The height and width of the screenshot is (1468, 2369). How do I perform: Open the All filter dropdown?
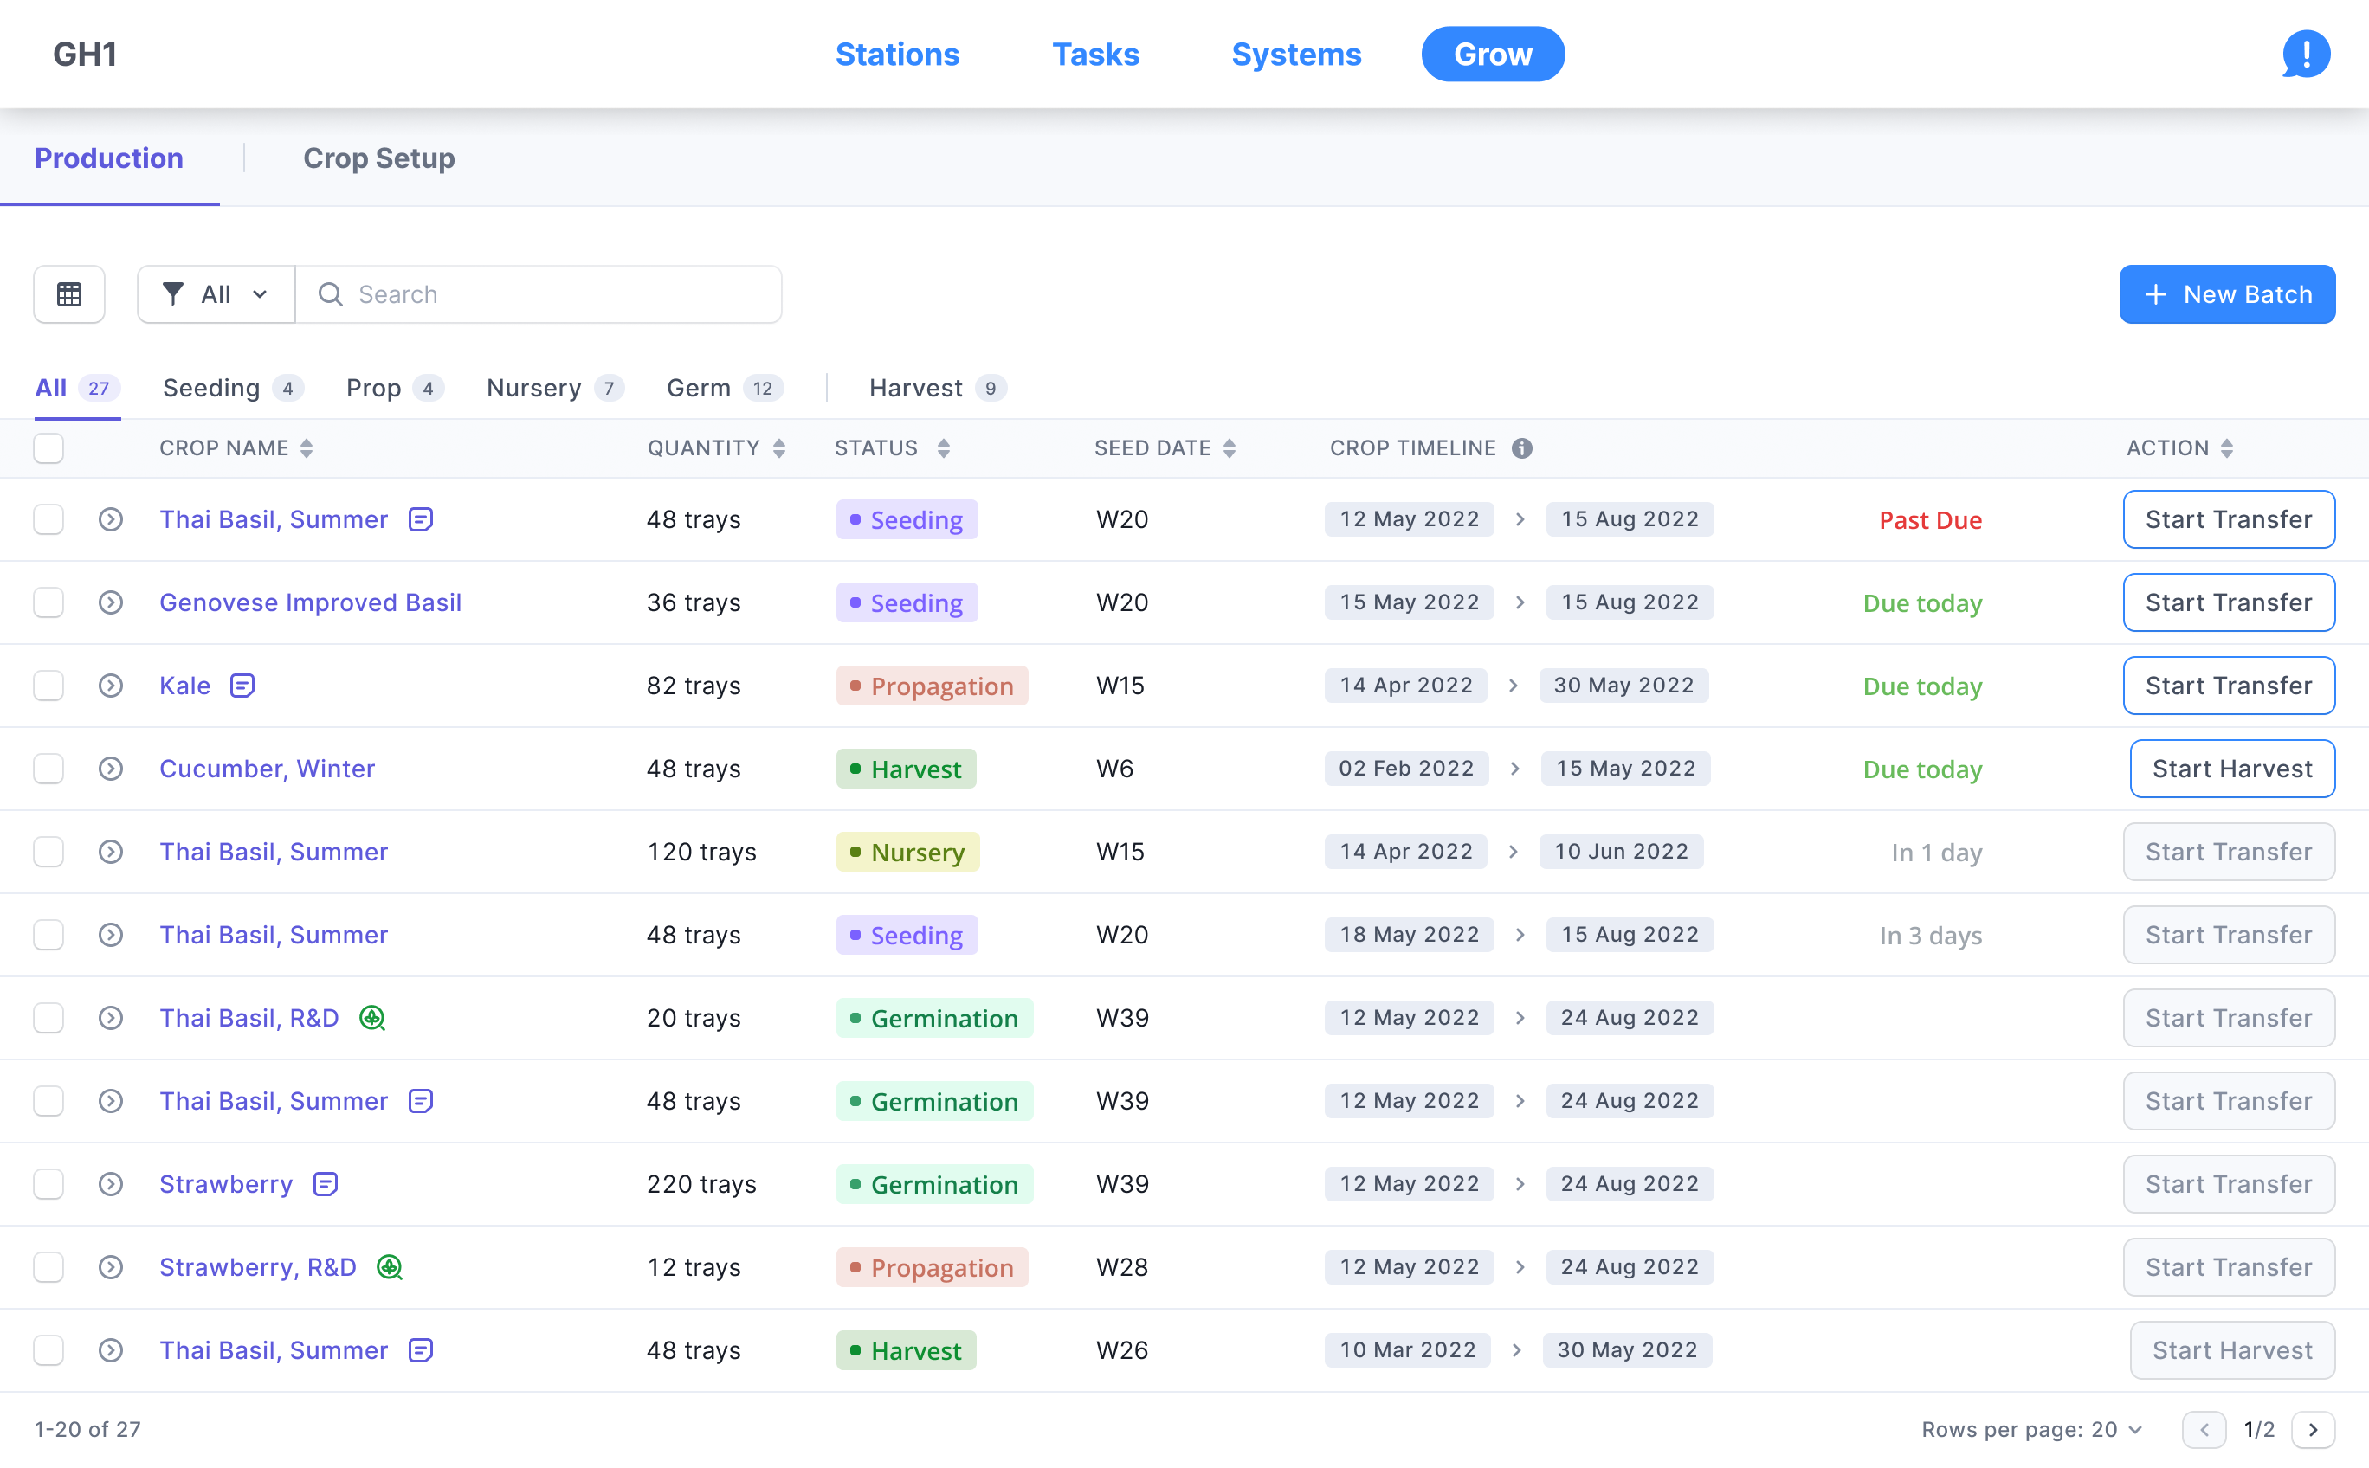click(216, 294)
